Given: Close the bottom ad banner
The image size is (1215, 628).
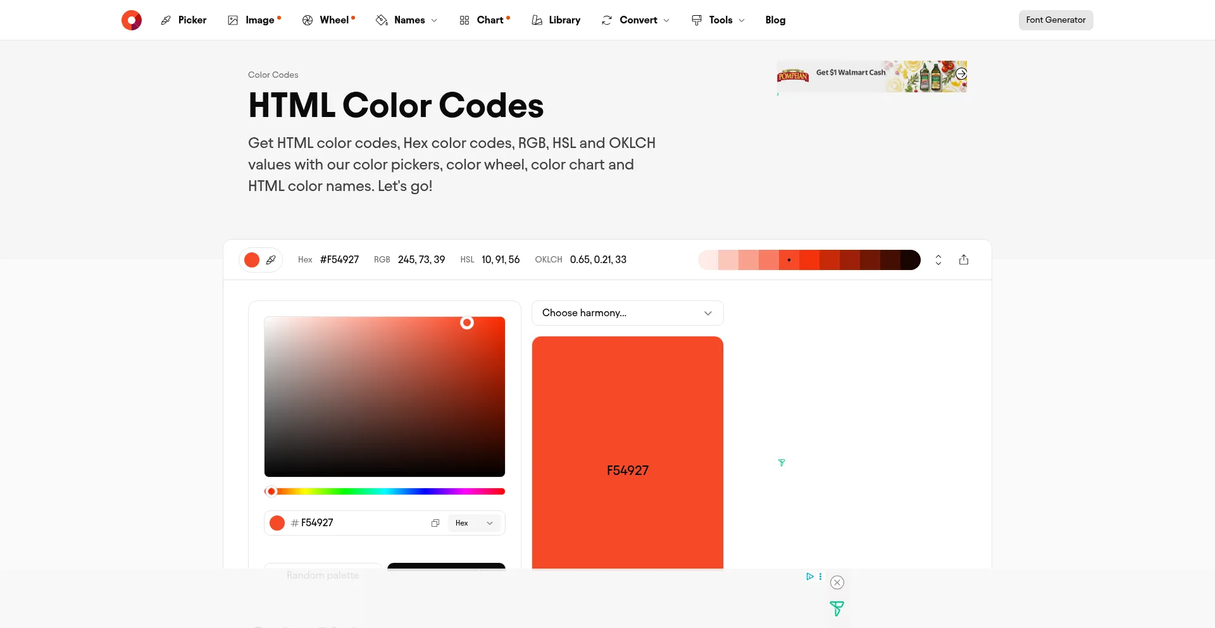Looking at the screenshot, I should 837,582.
